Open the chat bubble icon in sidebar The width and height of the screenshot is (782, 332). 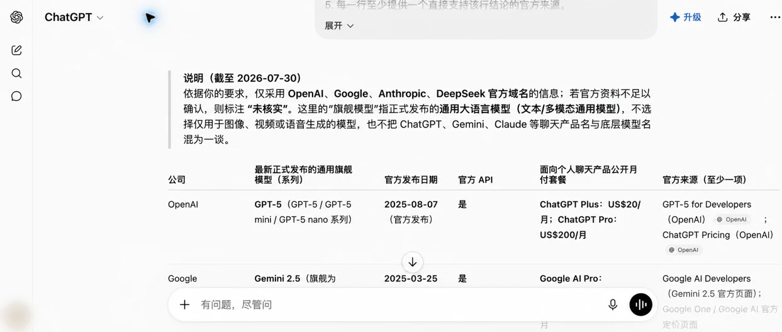[x=17, y=96]
